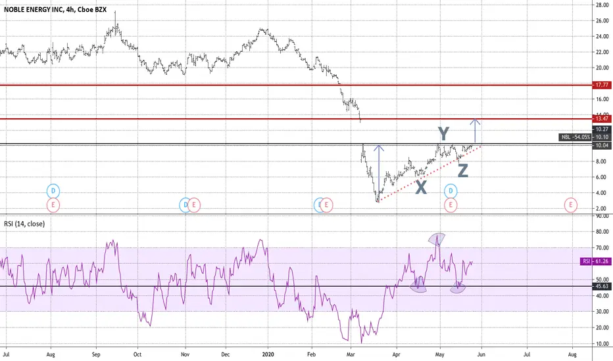
Task: Click the 2020 label on time axis
Action: tap(268, 354)
